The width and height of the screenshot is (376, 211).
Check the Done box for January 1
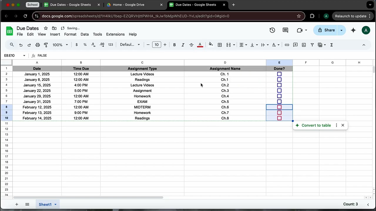pos(279,74)
